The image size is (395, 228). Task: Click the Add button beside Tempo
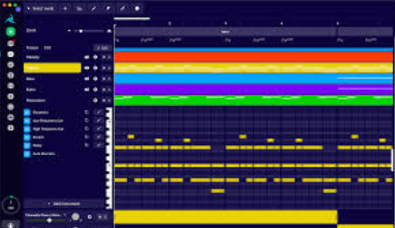pos(103,48)
